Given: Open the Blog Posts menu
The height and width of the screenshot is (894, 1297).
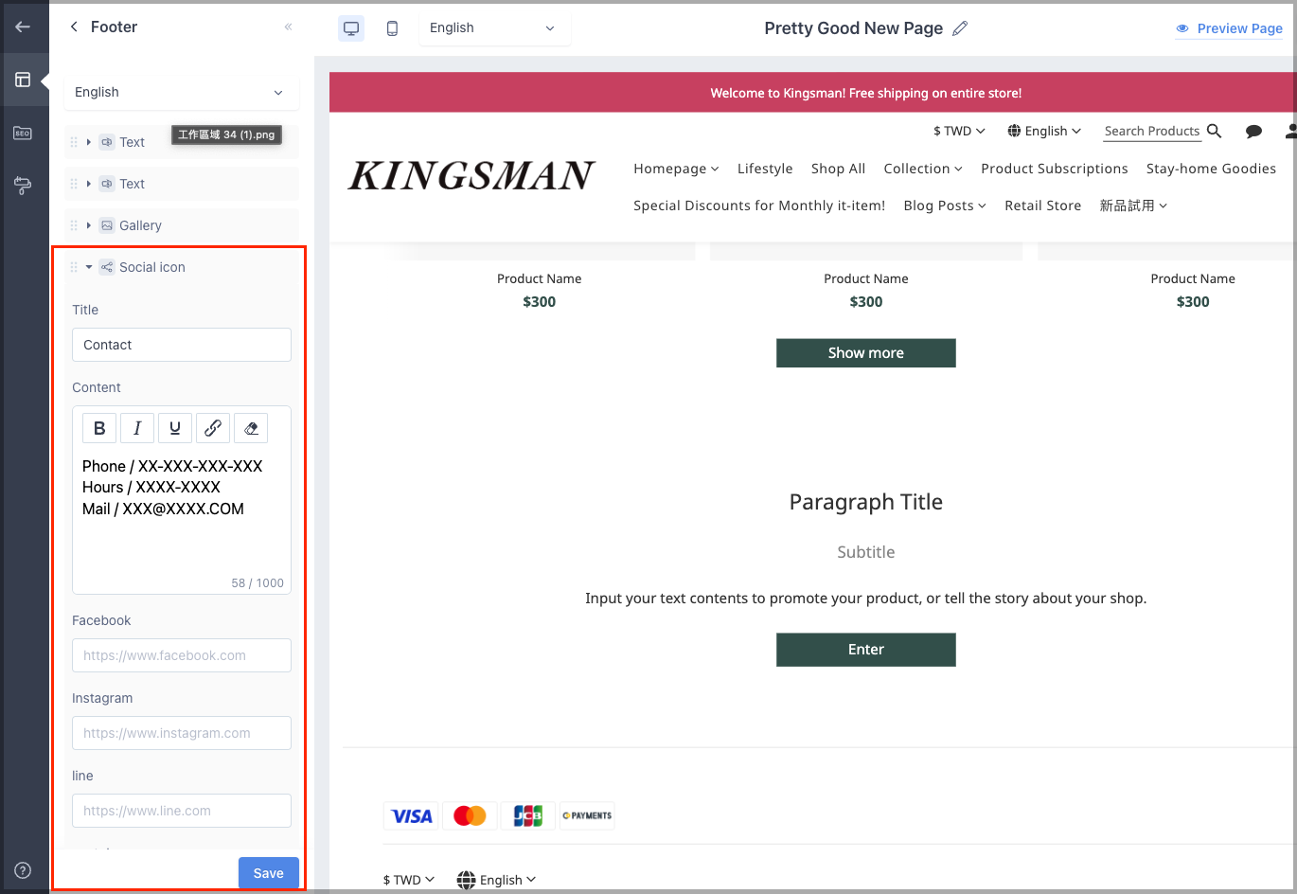Looking at the screenshot, I should [x=945, y=206].
